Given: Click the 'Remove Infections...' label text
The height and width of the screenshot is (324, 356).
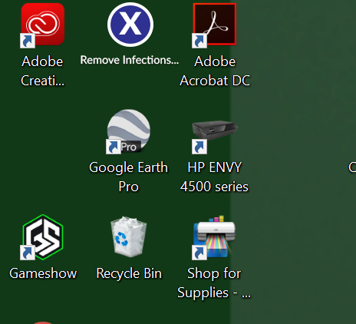Looking at the screenshot, I should (130, 60).
